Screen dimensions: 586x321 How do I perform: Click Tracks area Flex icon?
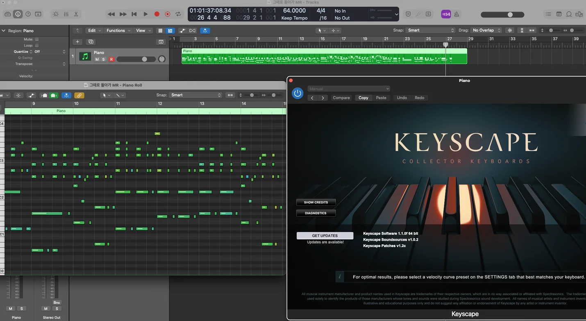[x=193, y=30]
